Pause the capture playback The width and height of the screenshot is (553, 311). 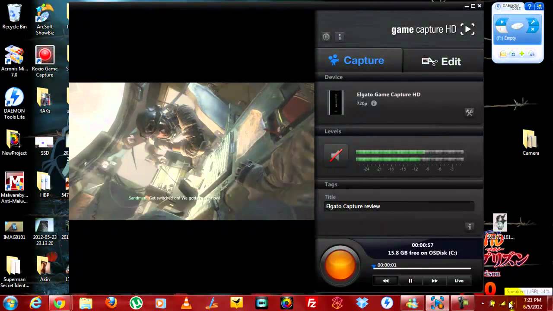tap(410, 281)
